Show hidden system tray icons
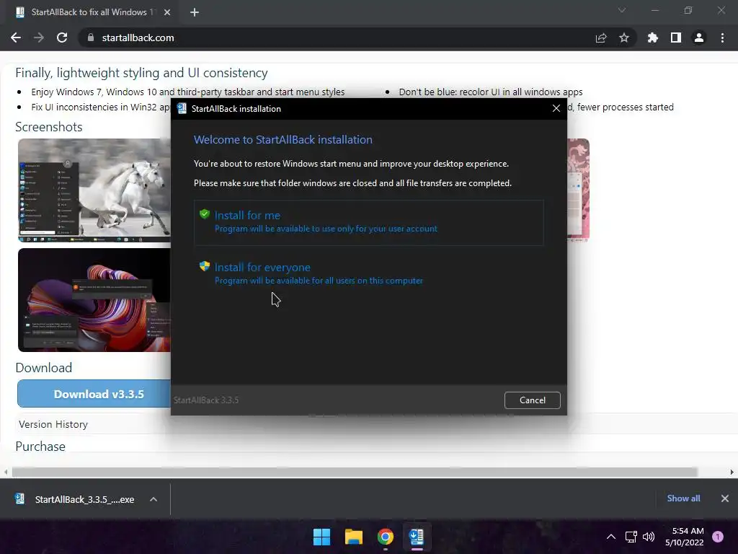Screen dimensions: 738x554 click(611, 537)
